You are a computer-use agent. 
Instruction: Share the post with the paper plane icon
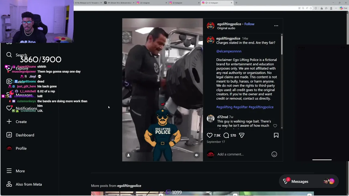click(x=242, y=135)
